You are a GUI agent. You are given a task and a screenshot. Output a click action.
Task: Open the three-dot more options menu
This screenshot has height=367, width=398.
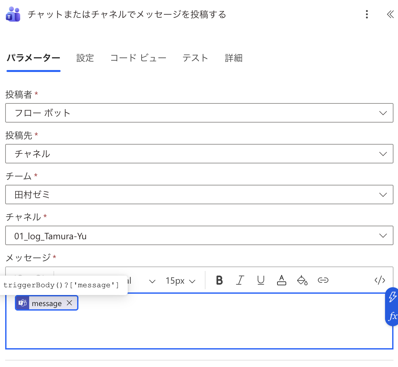367,14
